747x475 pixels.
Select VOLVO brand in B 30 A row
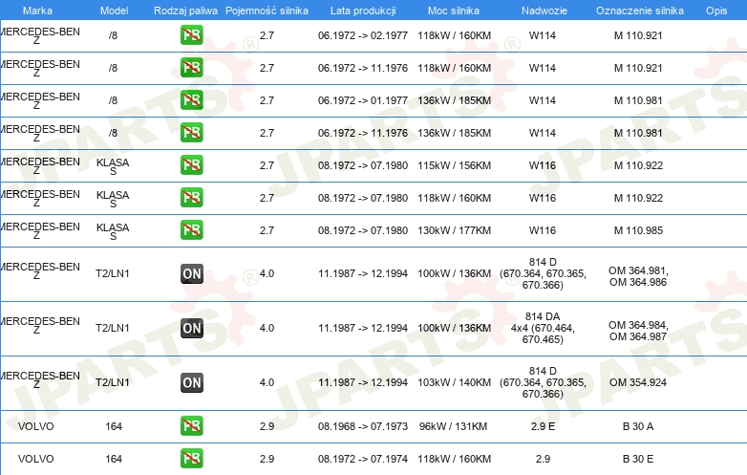tap(35, 426)
